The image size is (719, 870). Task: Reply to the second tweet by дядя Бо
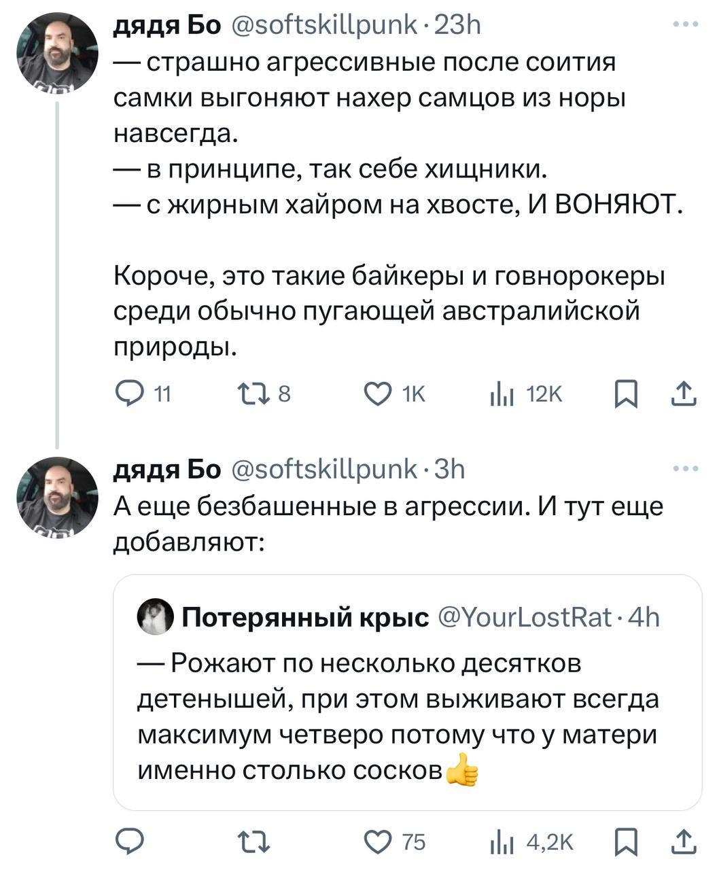tap(129, 843)
